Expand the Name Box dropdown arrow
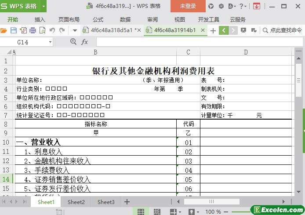Viewport: 305px width, 215px height. (50, 42)
